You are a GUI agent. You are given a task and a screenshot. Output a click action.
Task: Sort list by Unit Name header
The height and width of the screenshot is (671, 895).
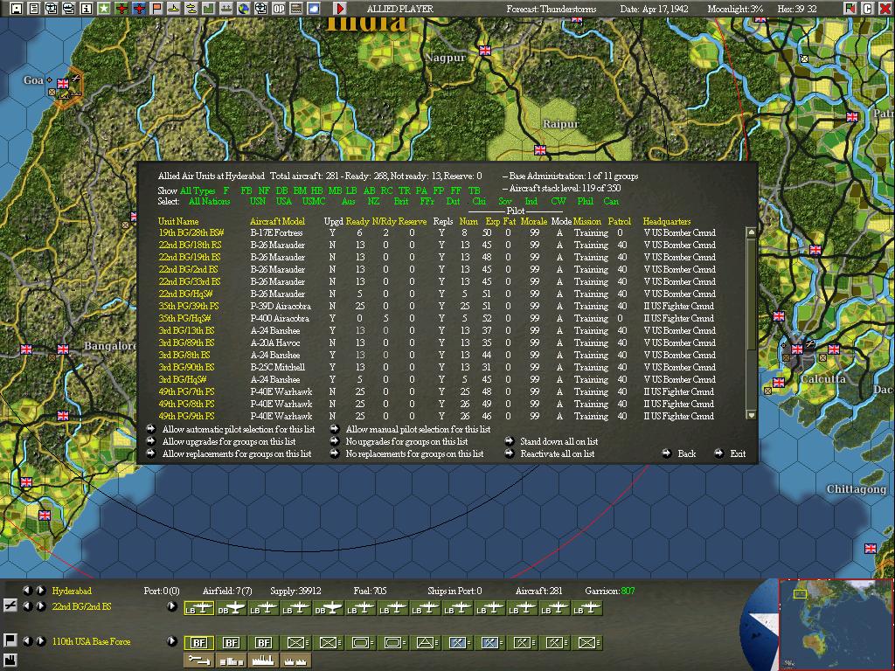178,221
